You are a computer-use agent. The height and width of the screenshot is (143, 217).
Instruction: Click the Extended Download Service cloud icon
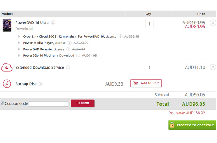[x=7, y=67]
